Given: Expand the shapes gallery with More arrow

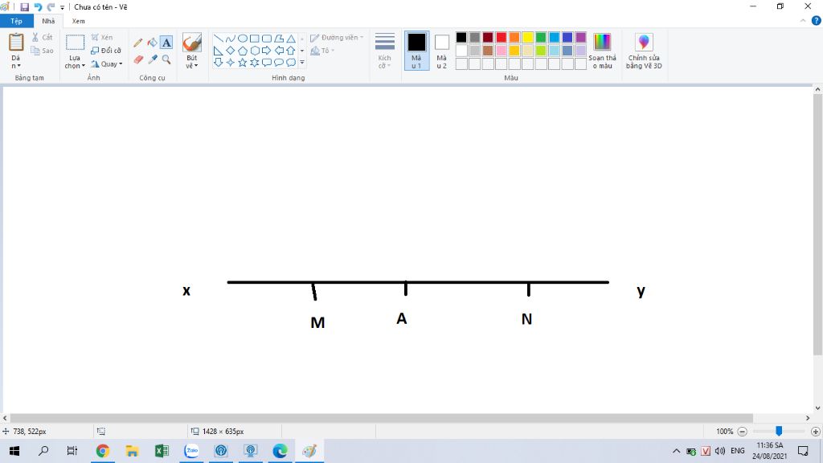Looking at the screenshot, I should click(302, 63).
